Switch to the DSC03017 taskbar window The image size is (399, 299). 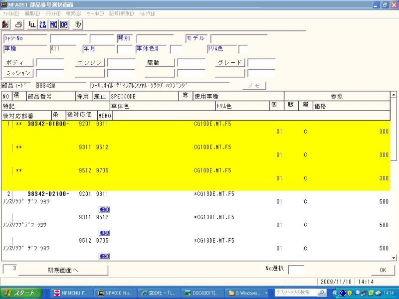pyautogui.click(x=203, y=293)
